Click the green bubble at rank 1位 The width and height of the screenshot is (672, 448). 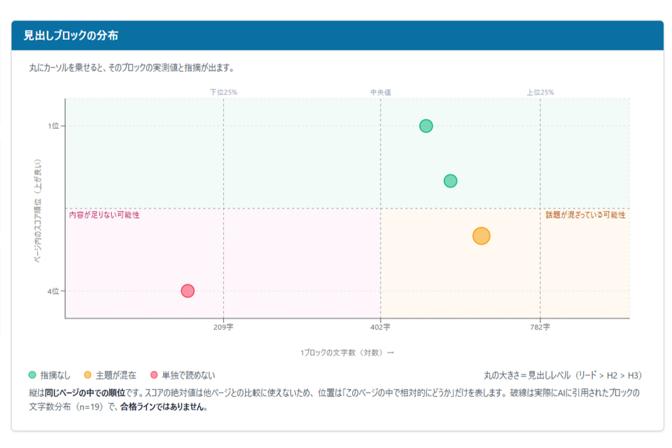point(426,126)
